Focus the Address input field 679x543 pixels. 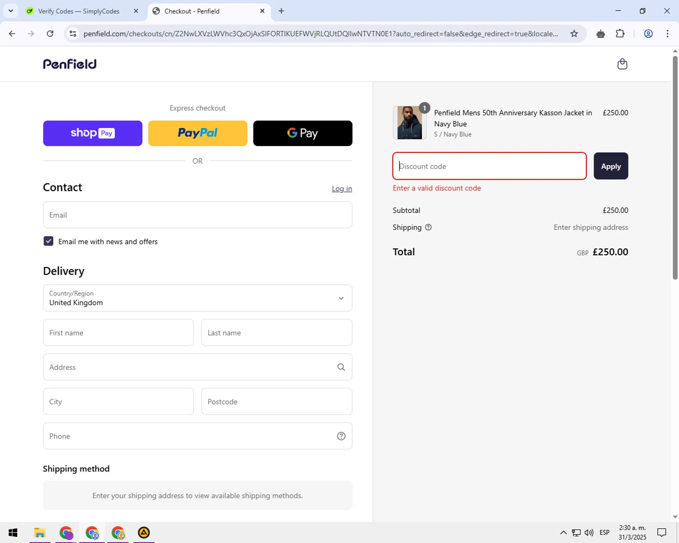tap(198, 367)
